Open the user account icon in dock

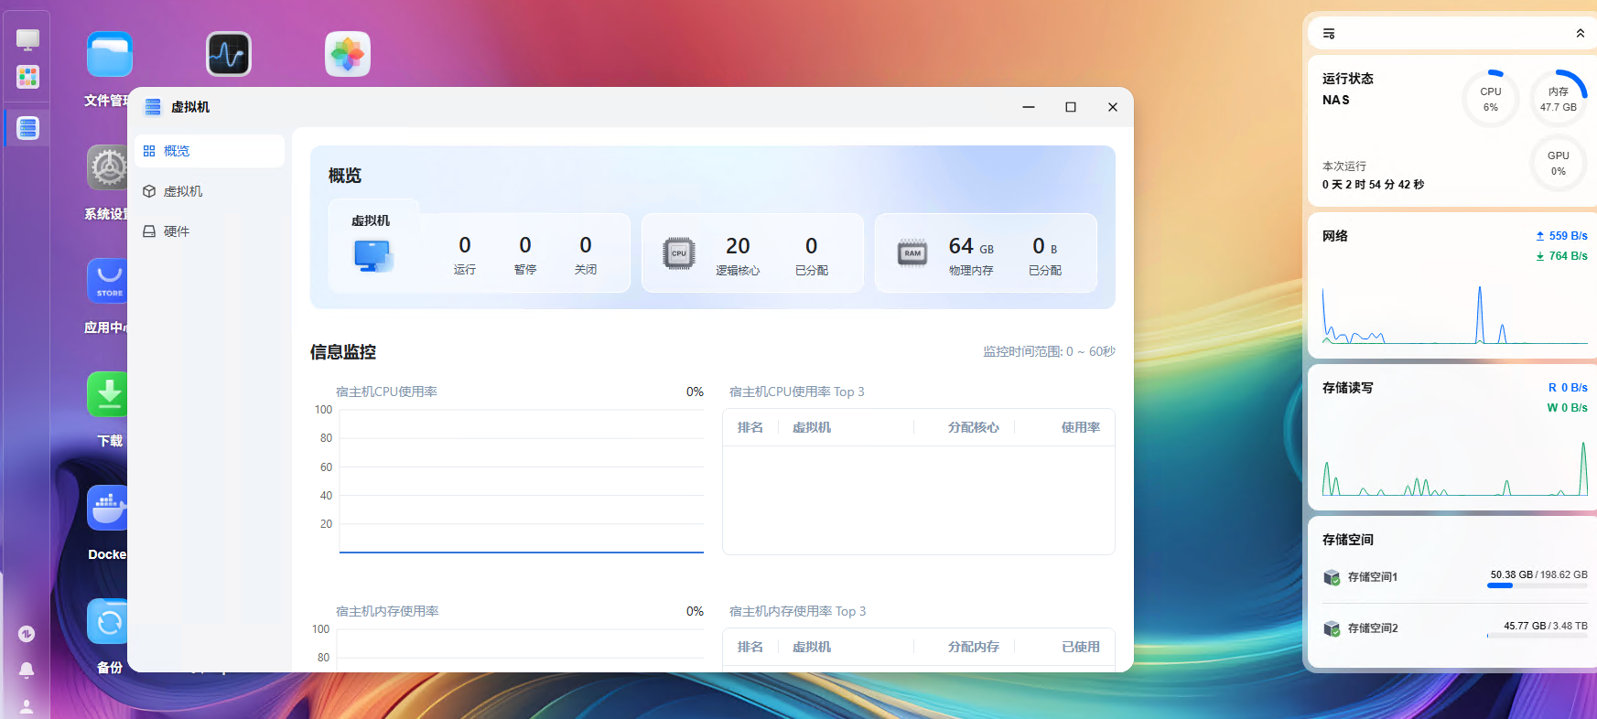click(27, 707)
